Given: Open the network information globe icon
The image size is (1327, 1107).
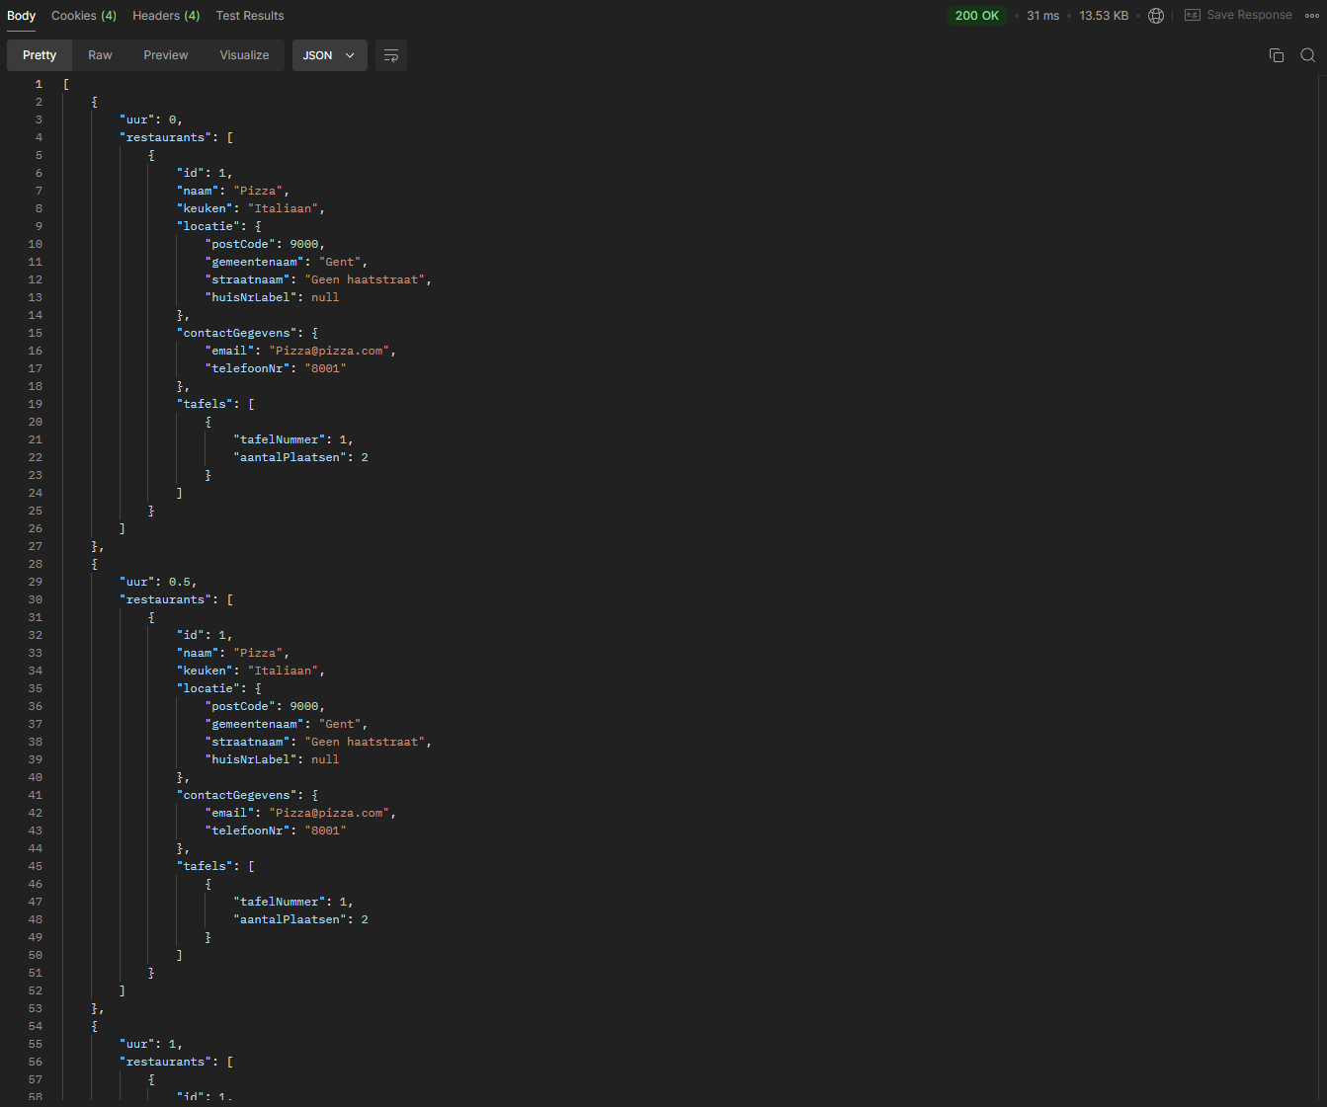Looking at the screenshot, I should click(1156, 16).
